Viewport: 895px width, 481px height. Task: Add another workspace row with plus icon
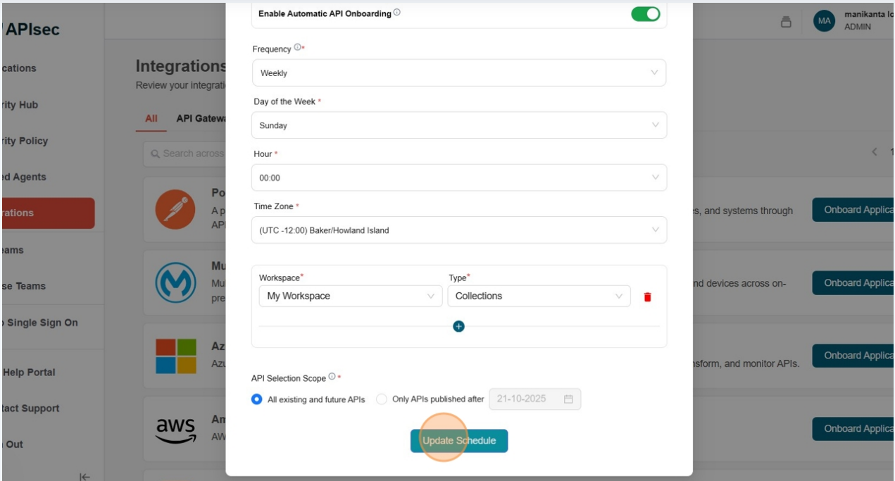(x=458, y=326)
